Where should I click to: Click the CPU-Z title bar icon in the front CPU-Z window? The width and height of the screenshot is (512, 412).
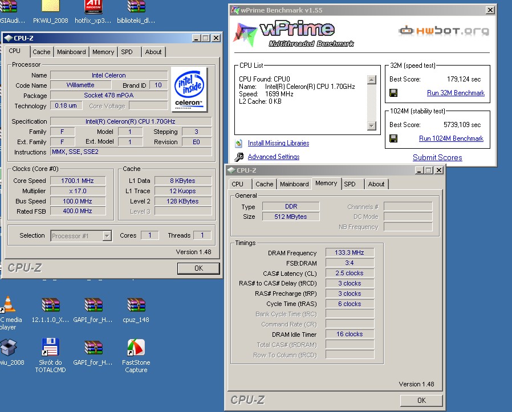(x=8, y=38)
